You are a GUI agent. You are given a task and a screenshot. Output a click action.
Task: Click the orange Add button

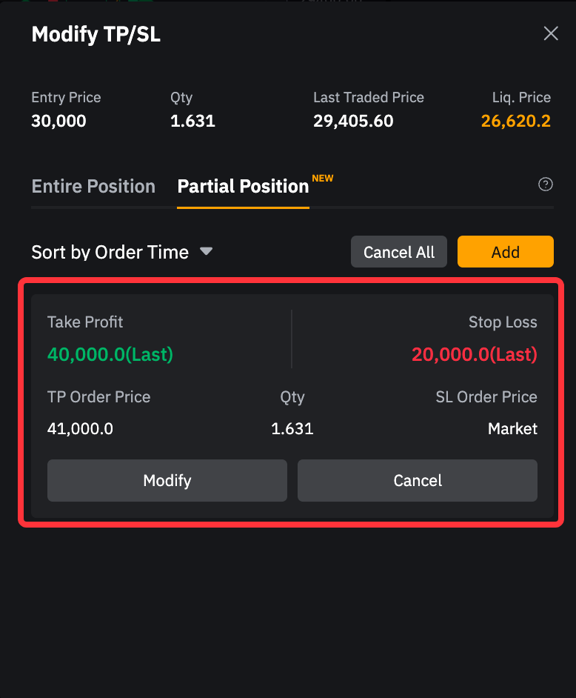coord(505,252)
